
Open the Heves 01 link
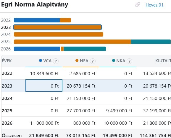[x=154, y=5]
